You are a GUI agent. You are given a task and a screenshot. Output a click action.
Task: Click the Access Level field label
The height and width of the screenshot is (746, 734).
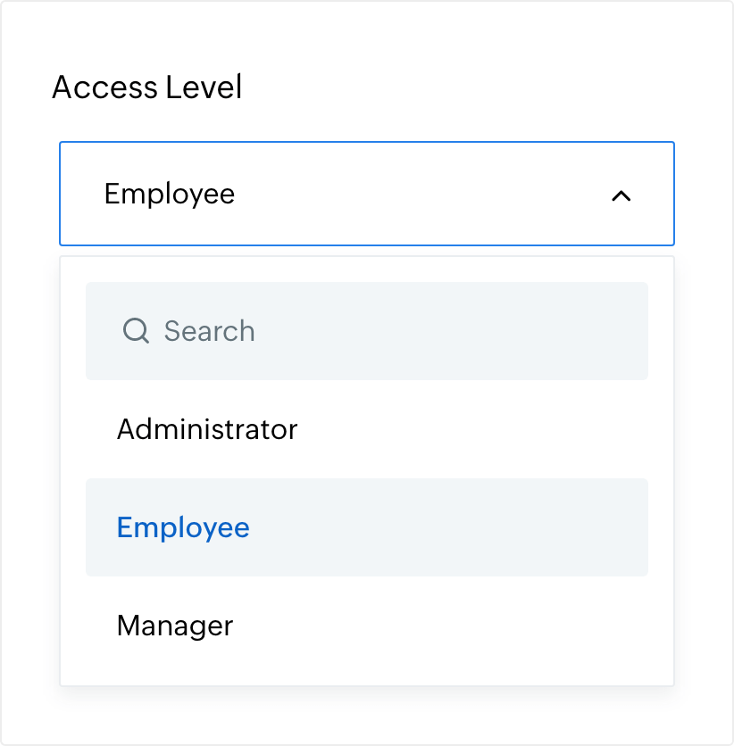(x=147, y=87)
